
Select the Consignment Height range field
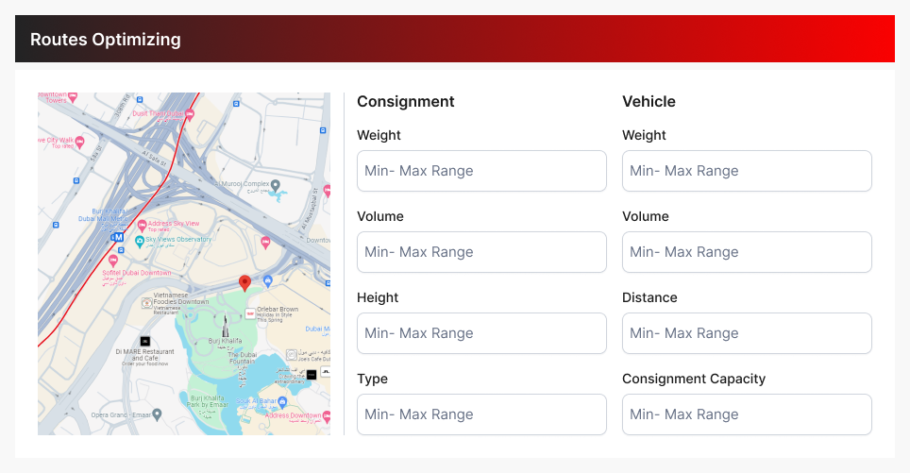pos(481,333)
